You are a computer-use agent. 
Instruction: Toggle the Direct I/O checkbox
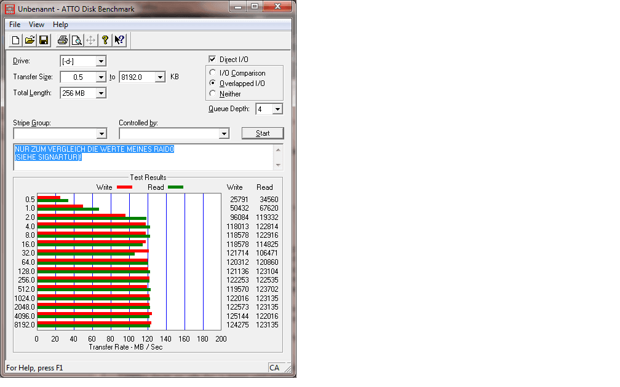(212, 59)
